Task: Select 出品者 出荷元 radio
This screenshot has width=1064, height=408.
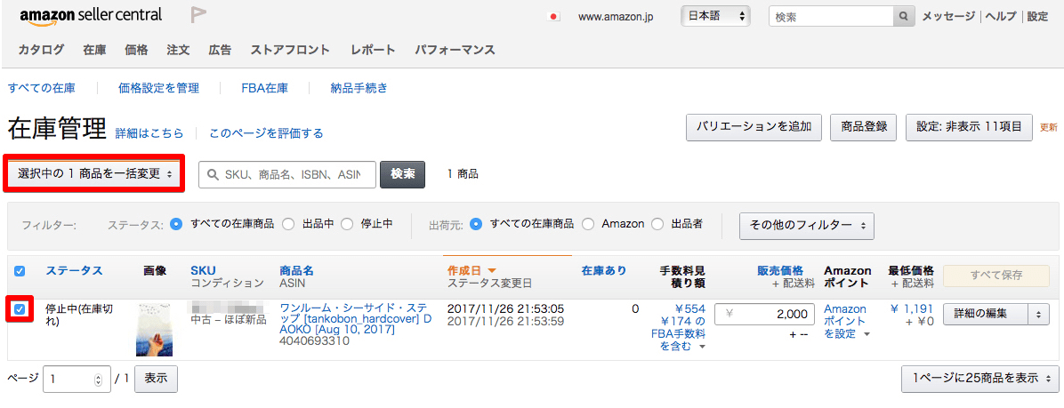Action: (657, 224)
